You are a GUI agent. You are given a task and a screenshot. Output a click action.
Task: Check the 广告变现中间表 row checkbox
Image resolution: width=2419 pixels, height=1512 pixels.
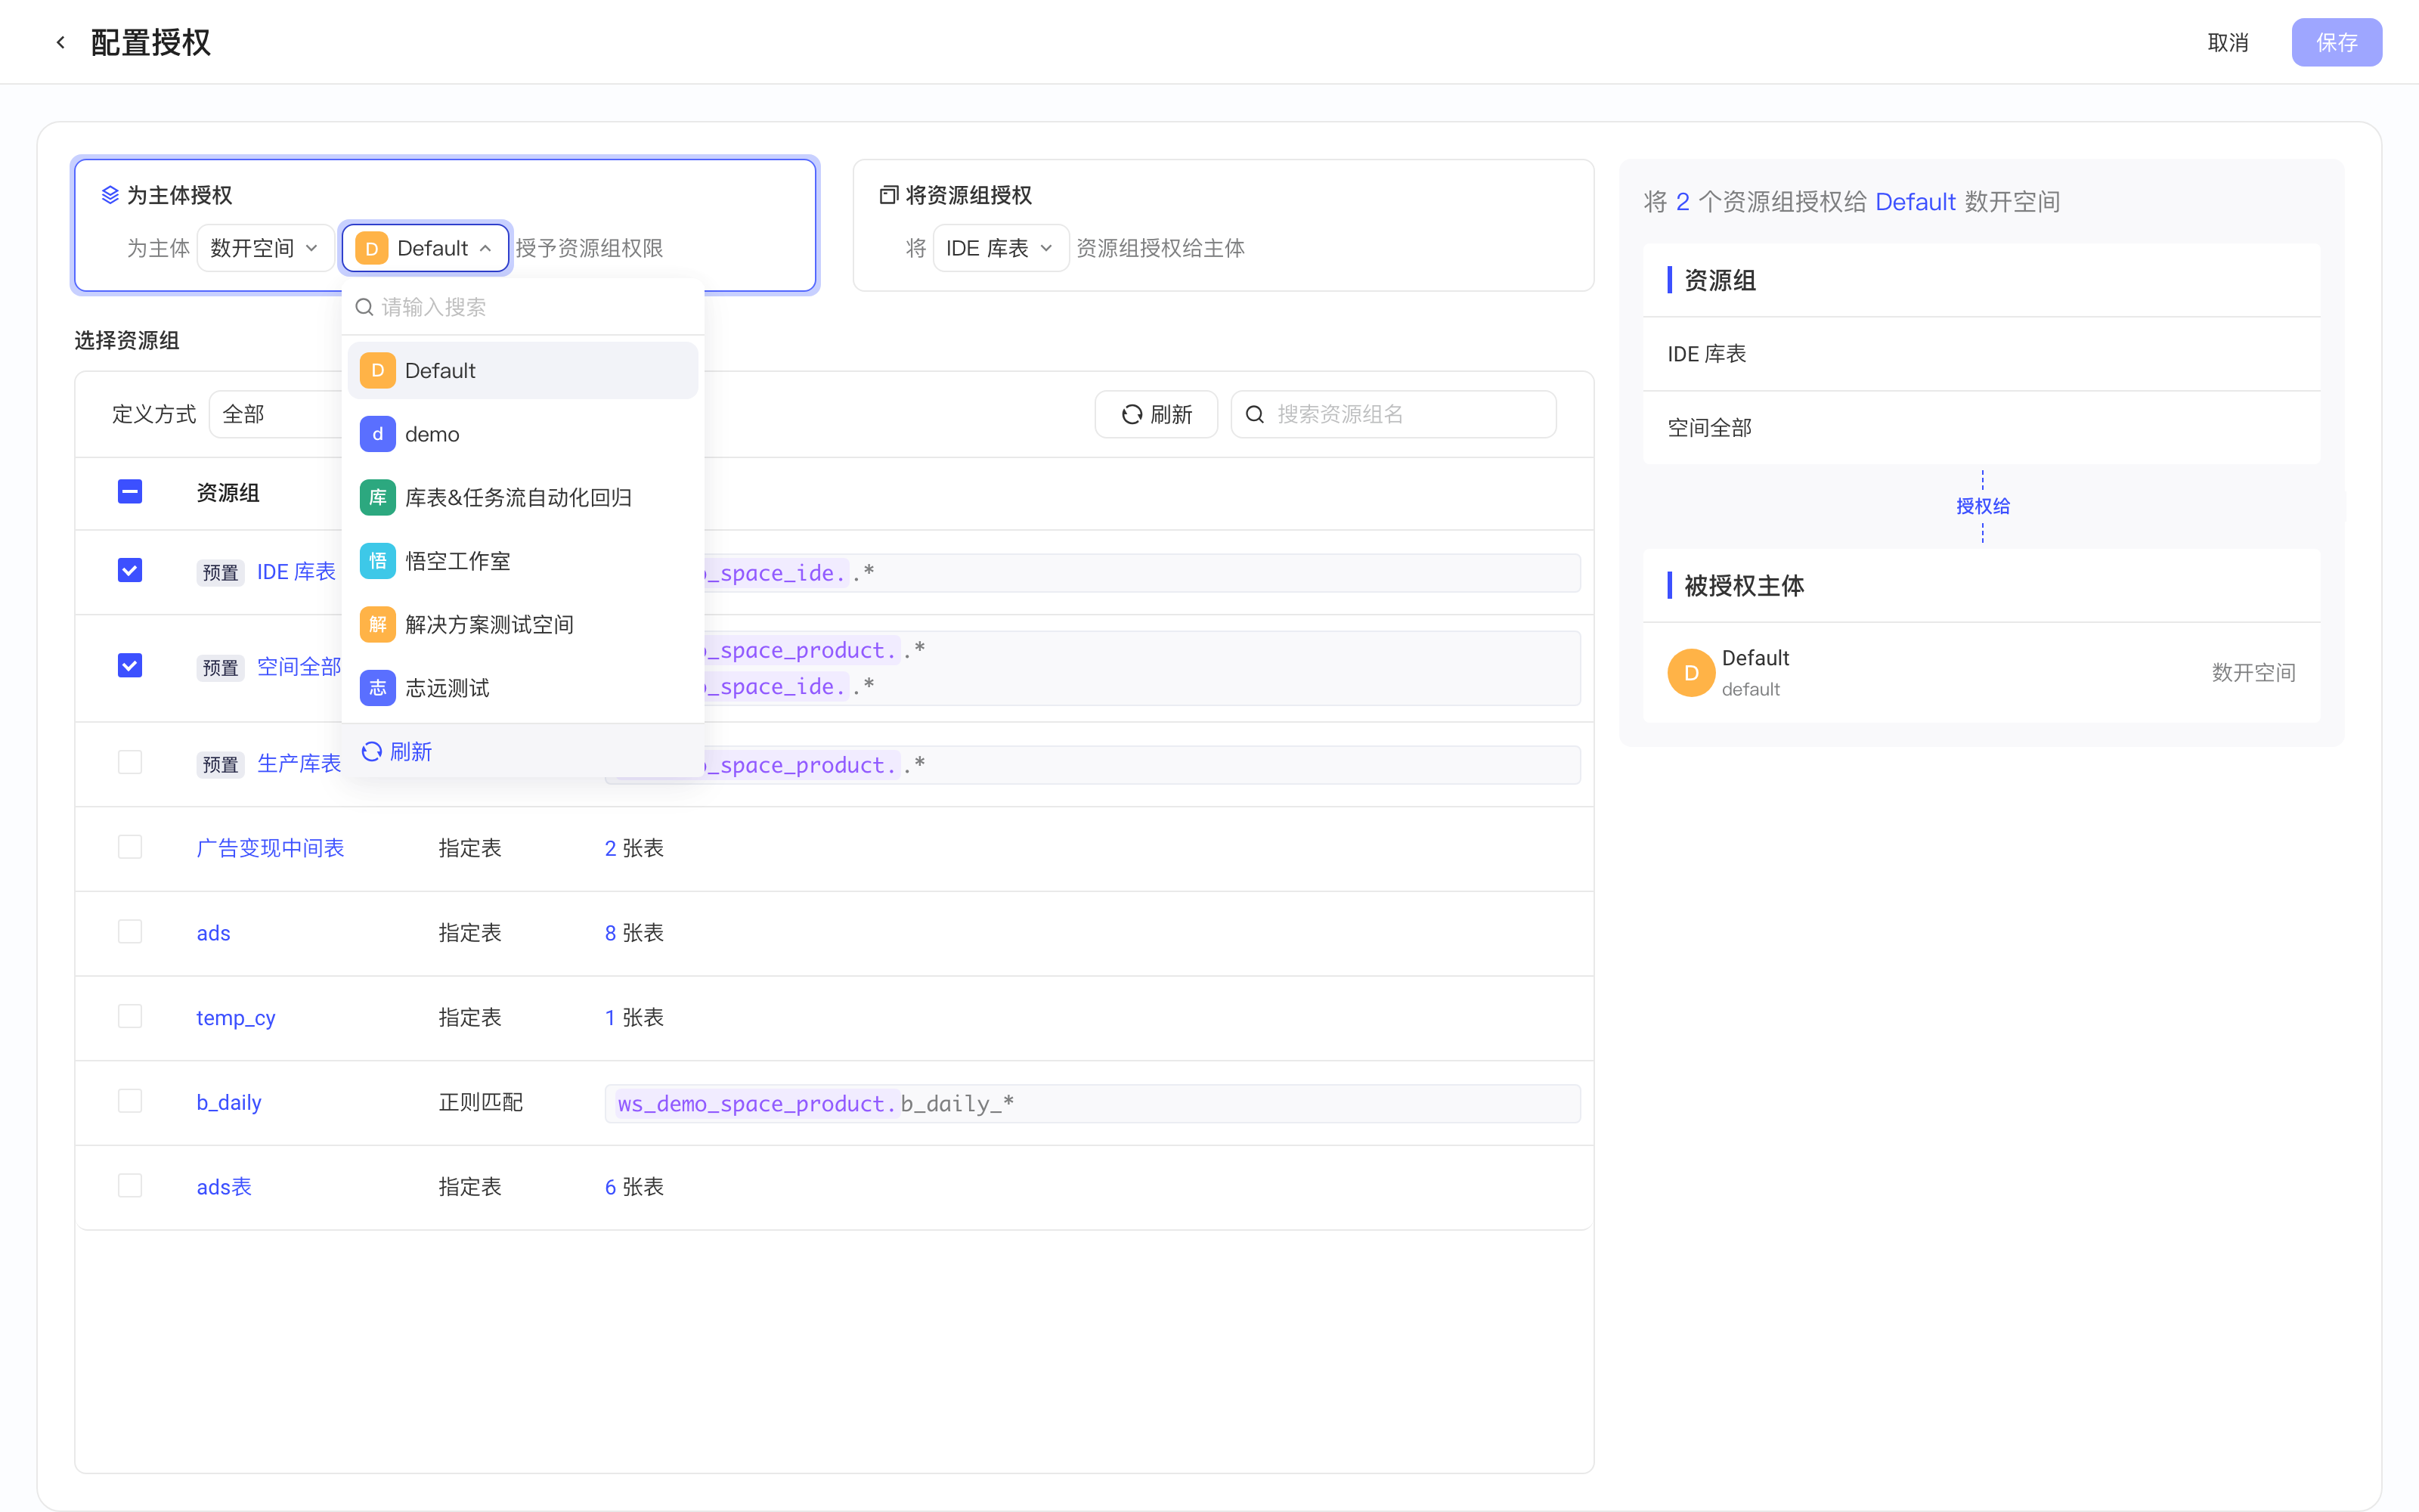130,847
